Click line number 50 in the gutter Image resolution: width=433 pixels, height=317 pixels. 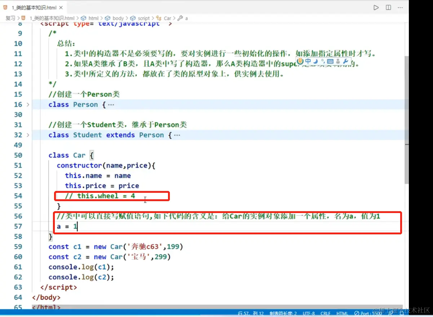(18, 155)
